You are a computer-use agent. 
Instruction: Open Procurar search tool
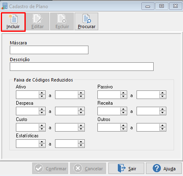(x=86, y=22)
